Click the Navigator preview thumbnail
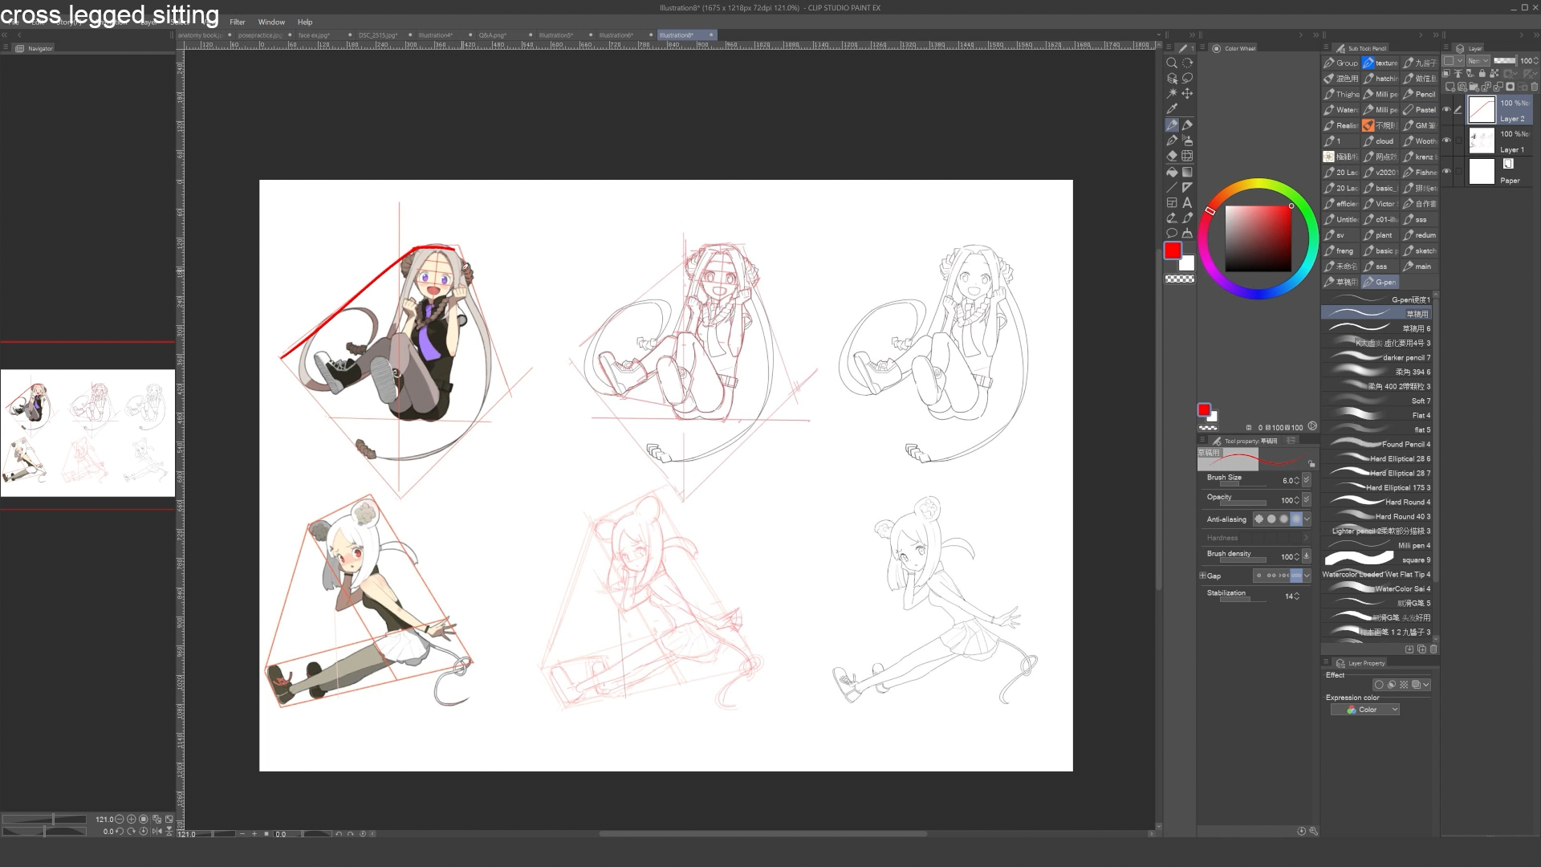 [x=87, y=433]
